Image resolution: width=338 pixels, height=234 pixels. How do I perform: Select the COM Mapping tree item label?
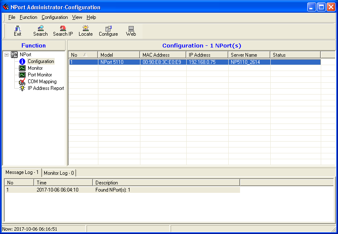pos(42,82)
